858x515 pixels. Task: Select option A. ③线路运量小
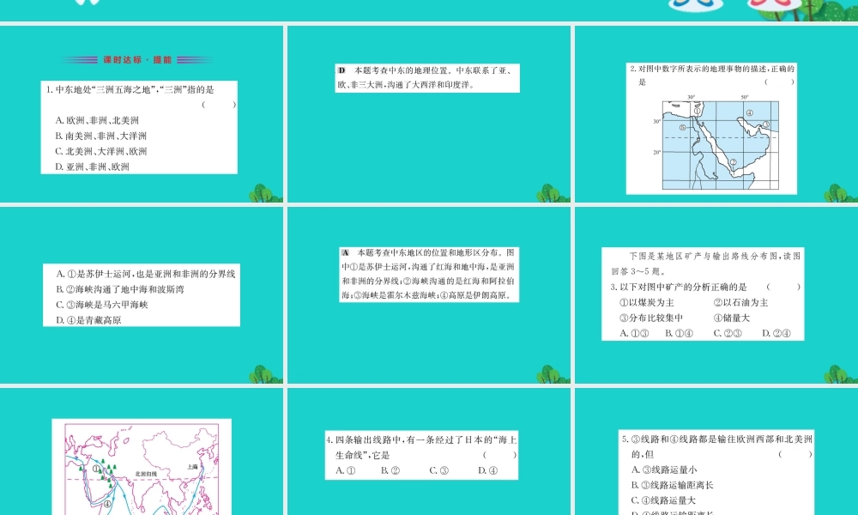[664, 470]
